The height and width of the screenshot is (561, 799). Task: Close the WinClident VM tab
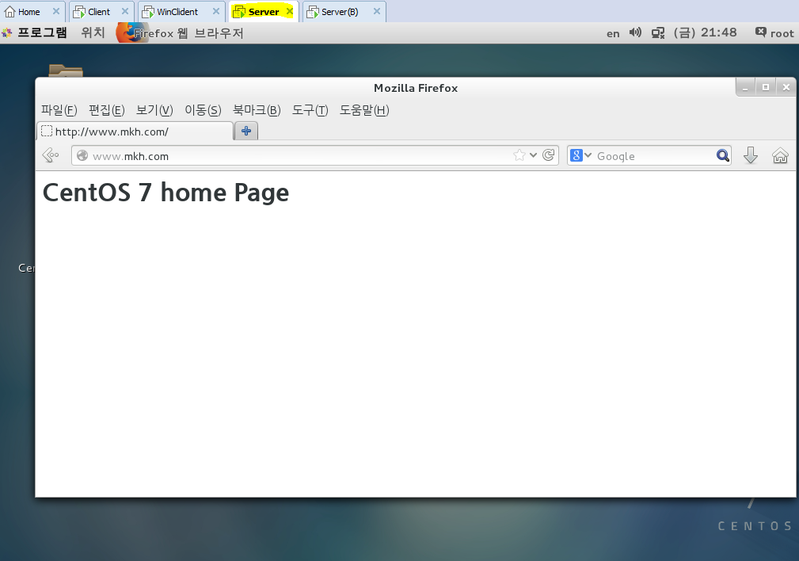[x=216, y=11]
